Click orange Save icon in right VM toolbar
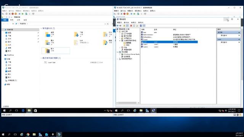 128,14
